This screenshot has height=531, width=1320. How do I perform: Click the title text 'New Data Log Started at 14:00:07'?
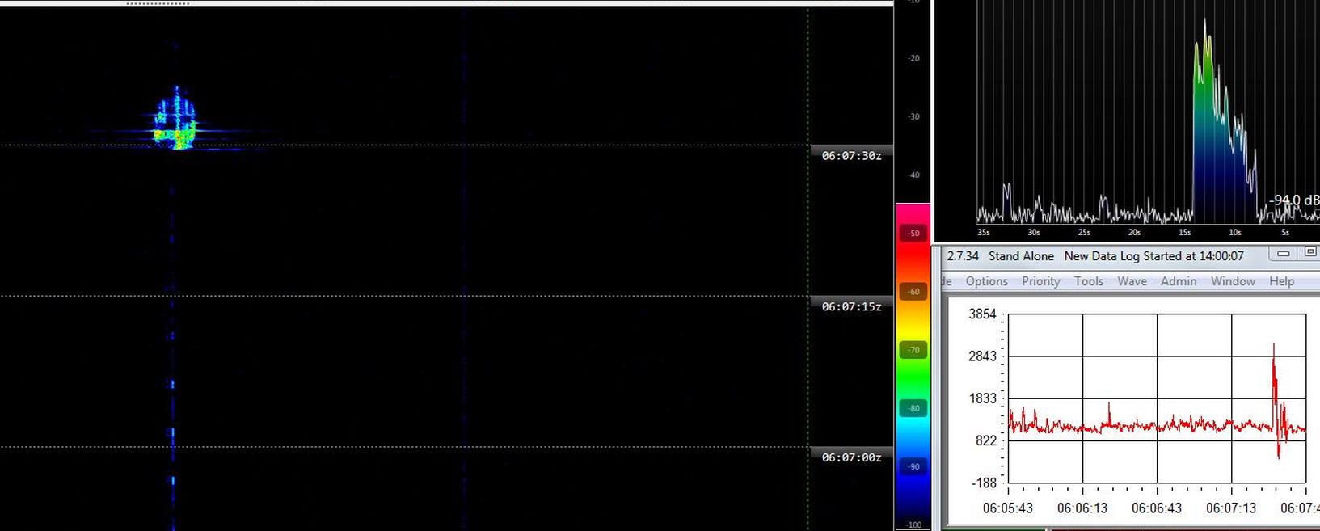tap(1153, 255)
